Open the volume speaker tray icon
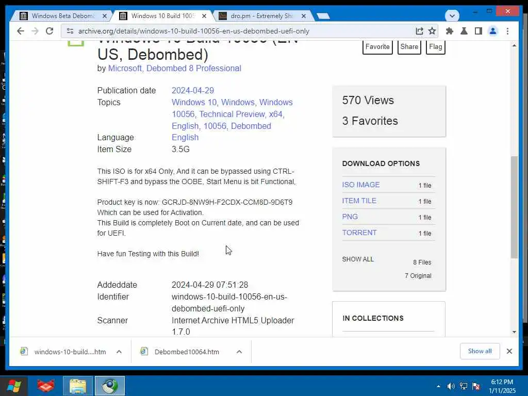The image size is (528, 396). (x=451, y=386)
